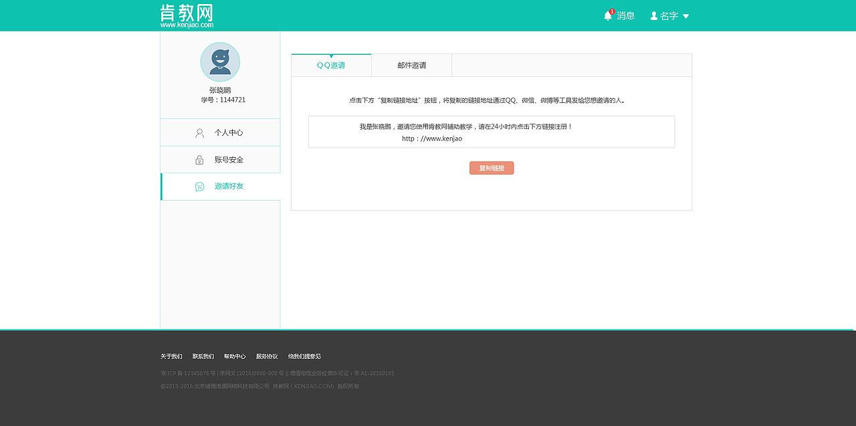Screen dimensions: 856x426
Task: Open the 名字 account menu
Action: click(669, 15)
